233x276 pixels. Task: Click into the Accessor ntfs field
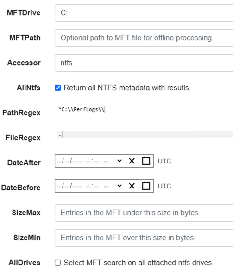(144, 63)
